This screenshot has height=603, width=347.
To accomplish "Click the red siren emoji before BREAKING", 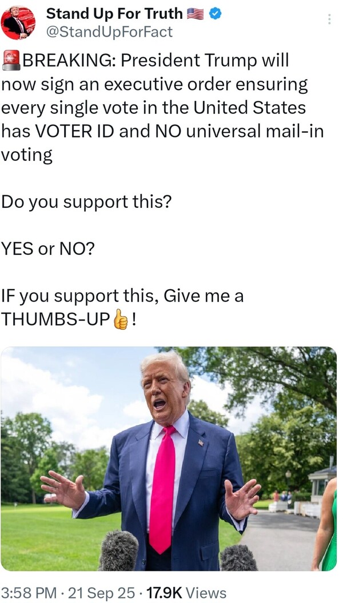I will [x=11, y=60].
